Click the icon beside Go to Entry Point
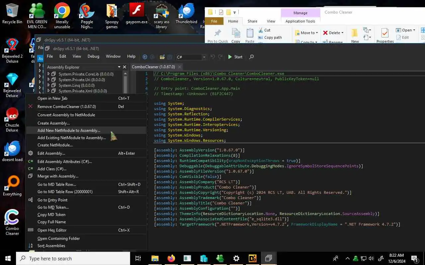The height and width of the screenshot is (265, 425). coord(31,200)
